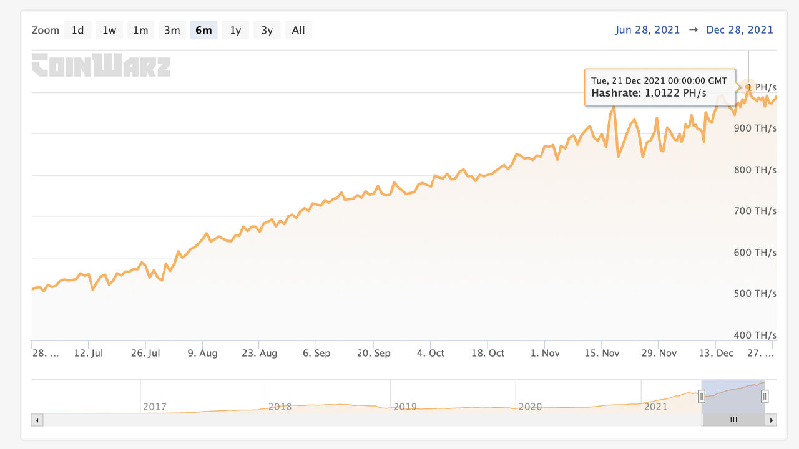Screen dimensions: 799x449
Task: Switch to the 1y view
Action: (235, 29)
